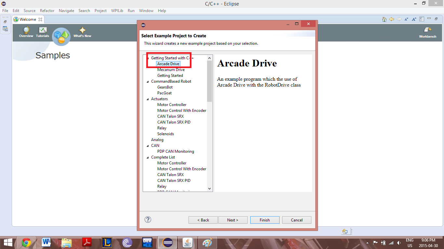Go to the Workbench
The height and width of the screenshot is (249, 444).
pos(427,33)
